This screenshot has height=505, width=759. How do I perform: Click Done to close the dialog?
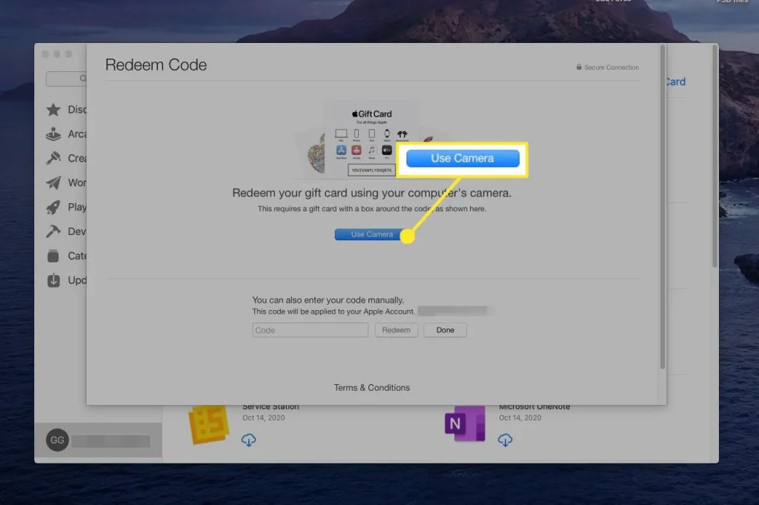pos(445,330)
